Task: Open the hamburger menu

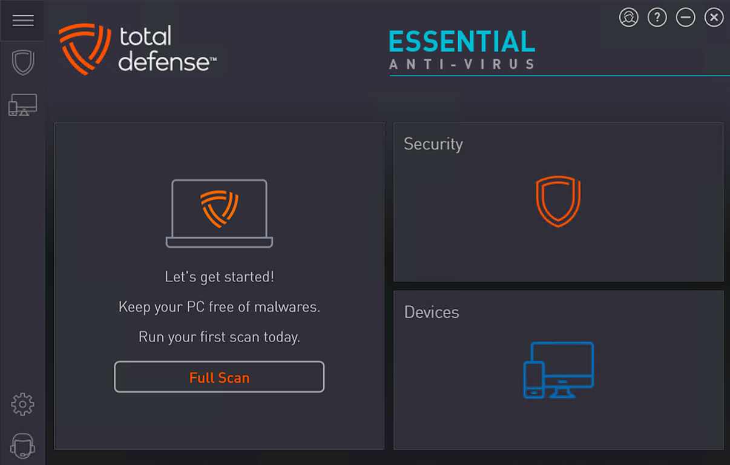Action: coord(22,20)
